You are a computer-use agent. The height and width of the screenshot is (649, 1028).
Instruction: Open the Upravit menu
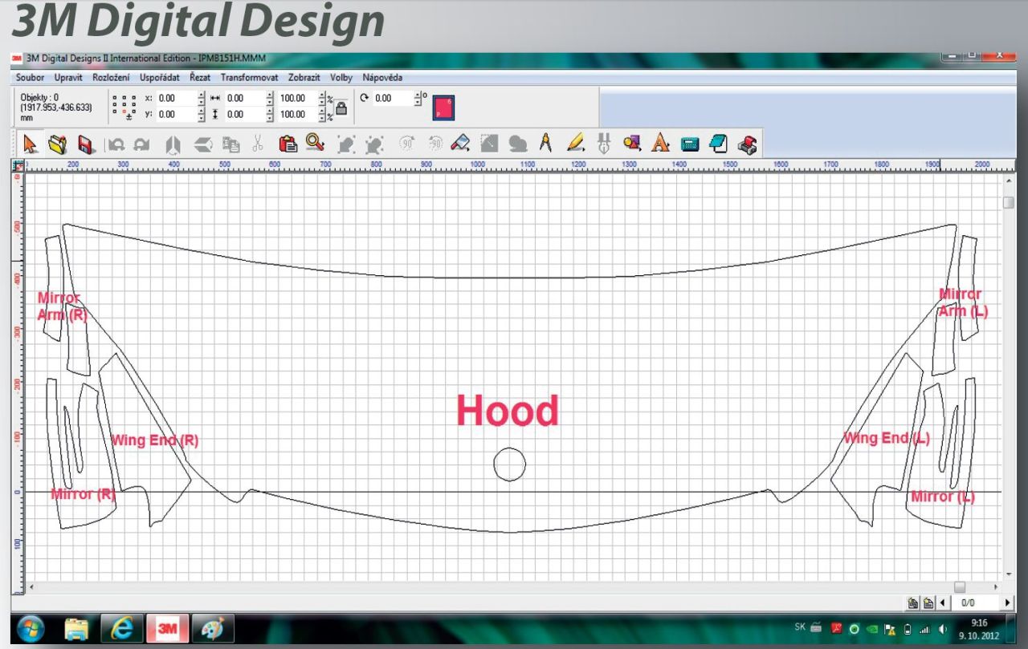(x=69, y=78)
